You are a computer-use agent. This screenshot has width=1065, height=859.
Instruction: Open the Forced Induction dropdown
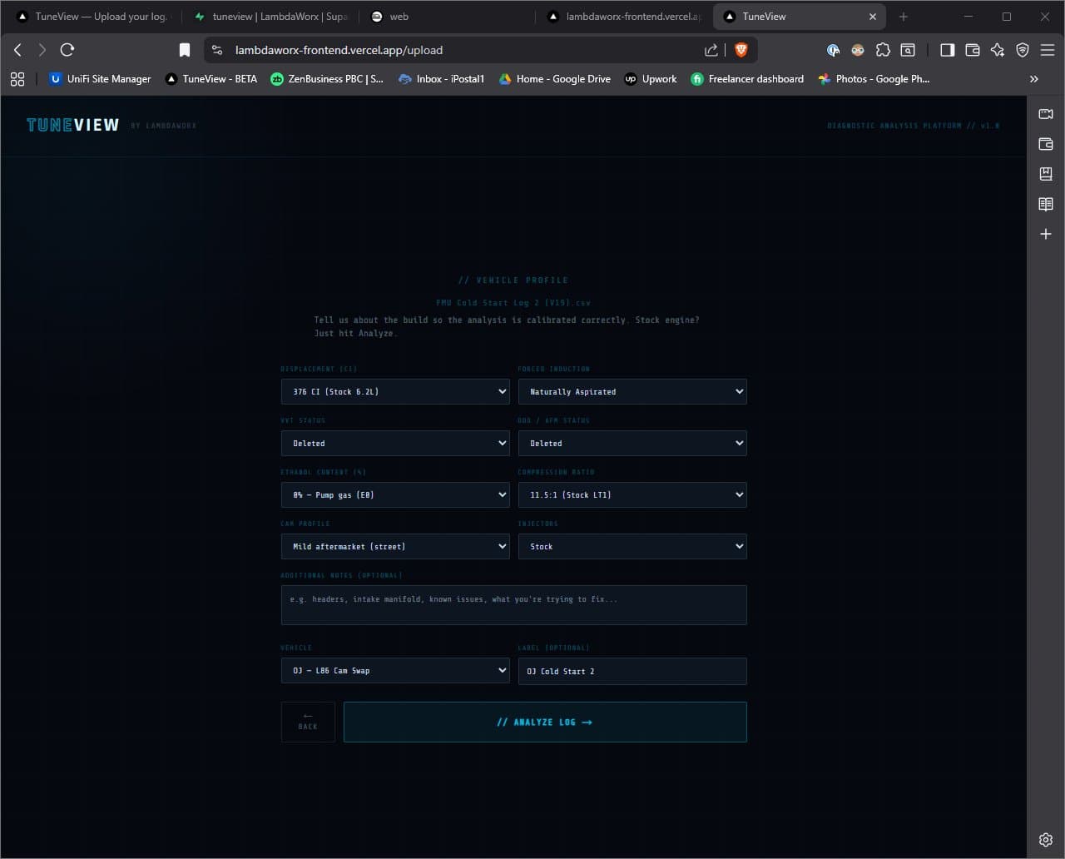pos(632,391)
